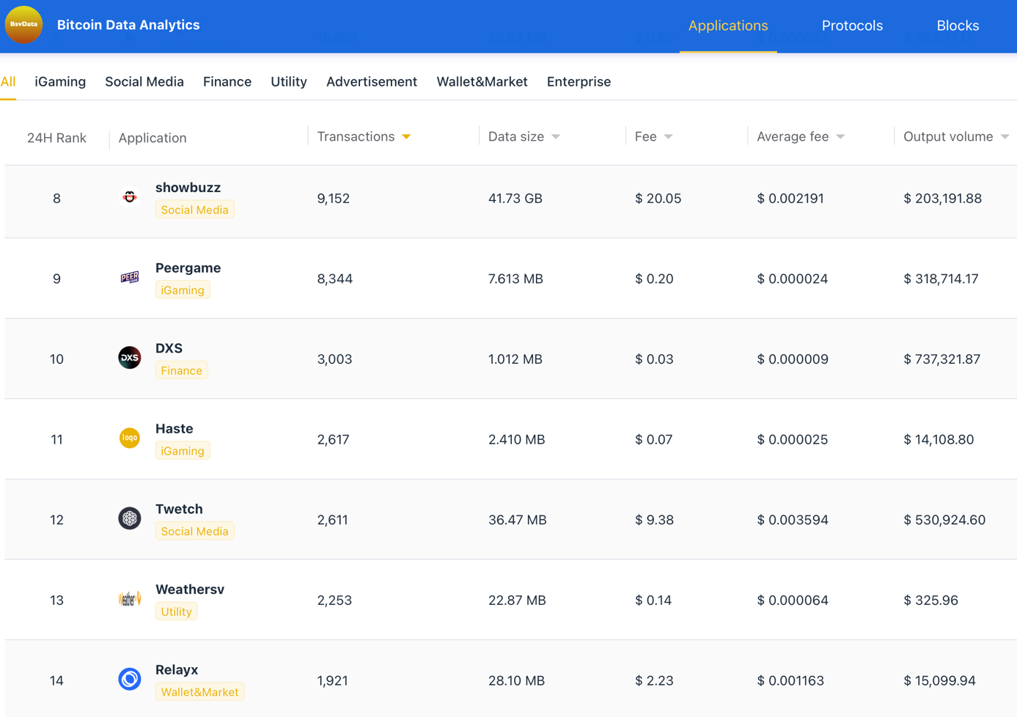
Task: Click the Bitcoin Data Analytics title
Action: [x=128, y=25]
